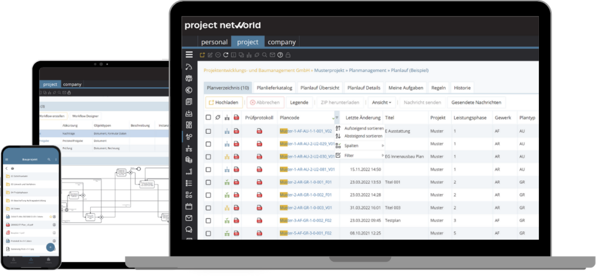The width and height of the screenshot is (596, 278).
Task: Open the coins stack icon in sidebar
Action: tap(189, 160)
